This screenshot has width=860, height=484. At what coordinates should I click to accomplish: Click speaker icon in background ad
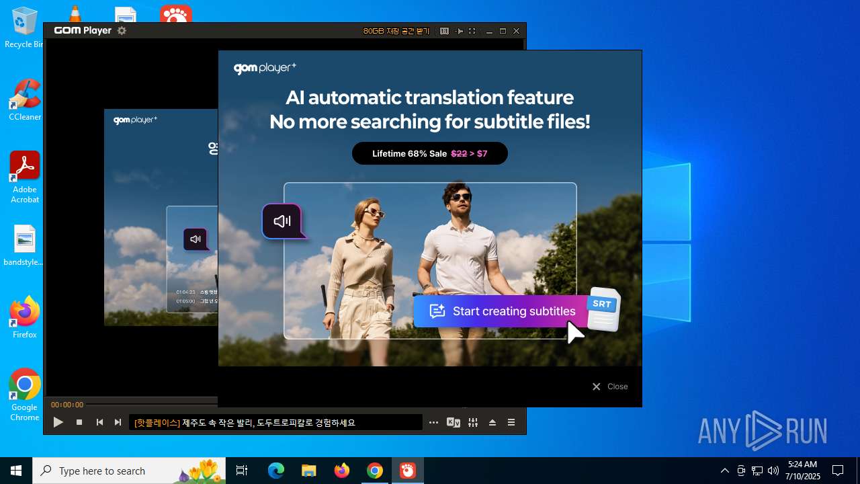pos(196,239)
